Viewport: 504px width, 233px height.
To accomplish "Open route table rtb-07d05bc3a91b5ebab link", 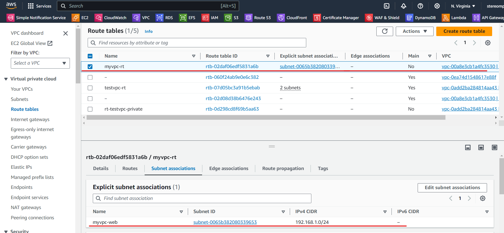I will click(x=233, y=88).
